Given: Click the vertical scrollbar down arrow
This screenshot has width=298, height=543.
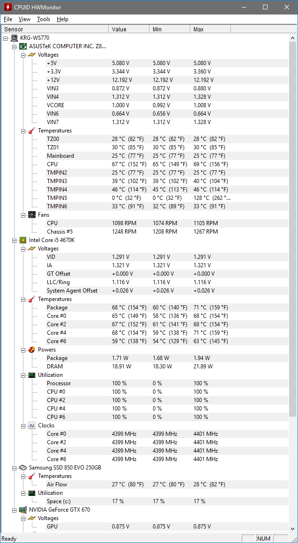Looking at the screenshot, I should click(293, 528).
